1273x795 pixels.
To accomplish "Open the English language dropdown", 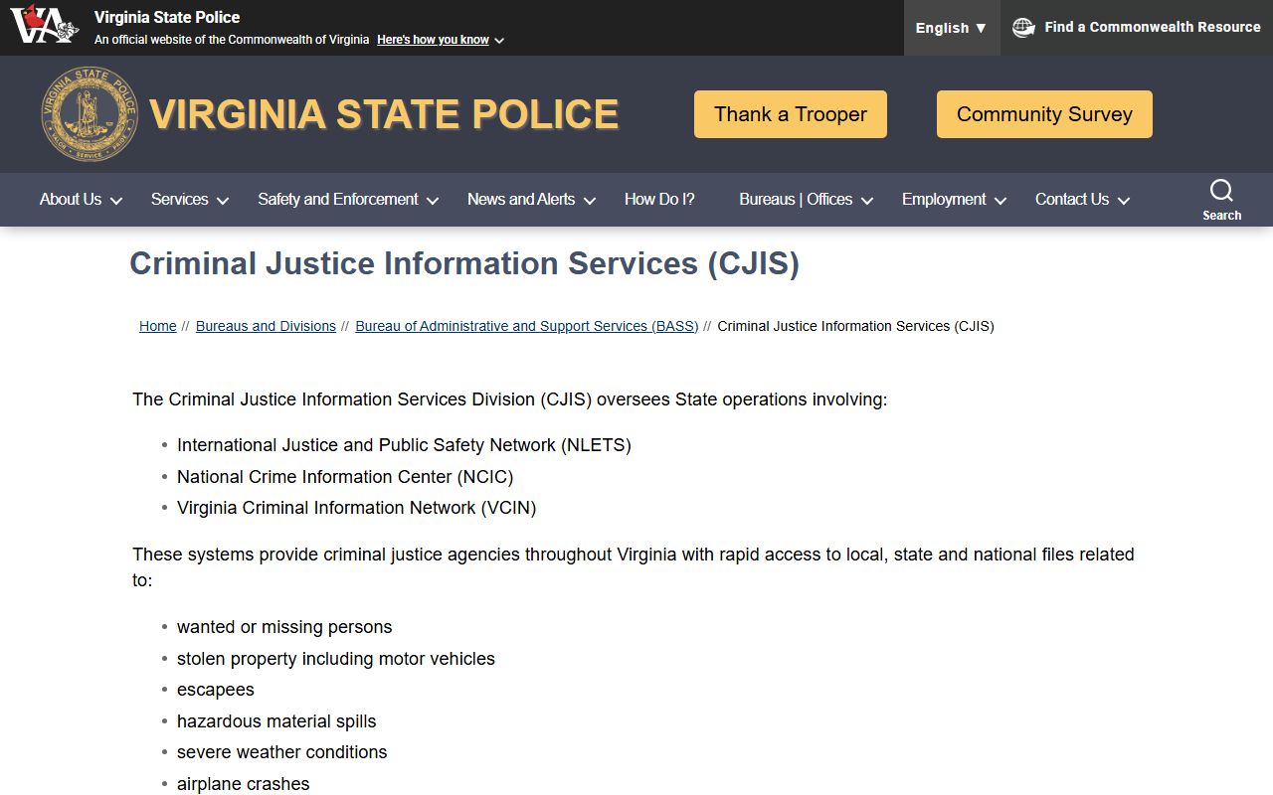I will (x=952, y=28).
